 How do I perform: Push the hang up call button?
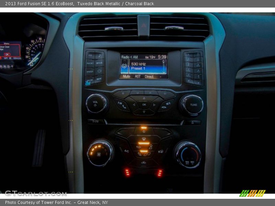coord(166,105)
